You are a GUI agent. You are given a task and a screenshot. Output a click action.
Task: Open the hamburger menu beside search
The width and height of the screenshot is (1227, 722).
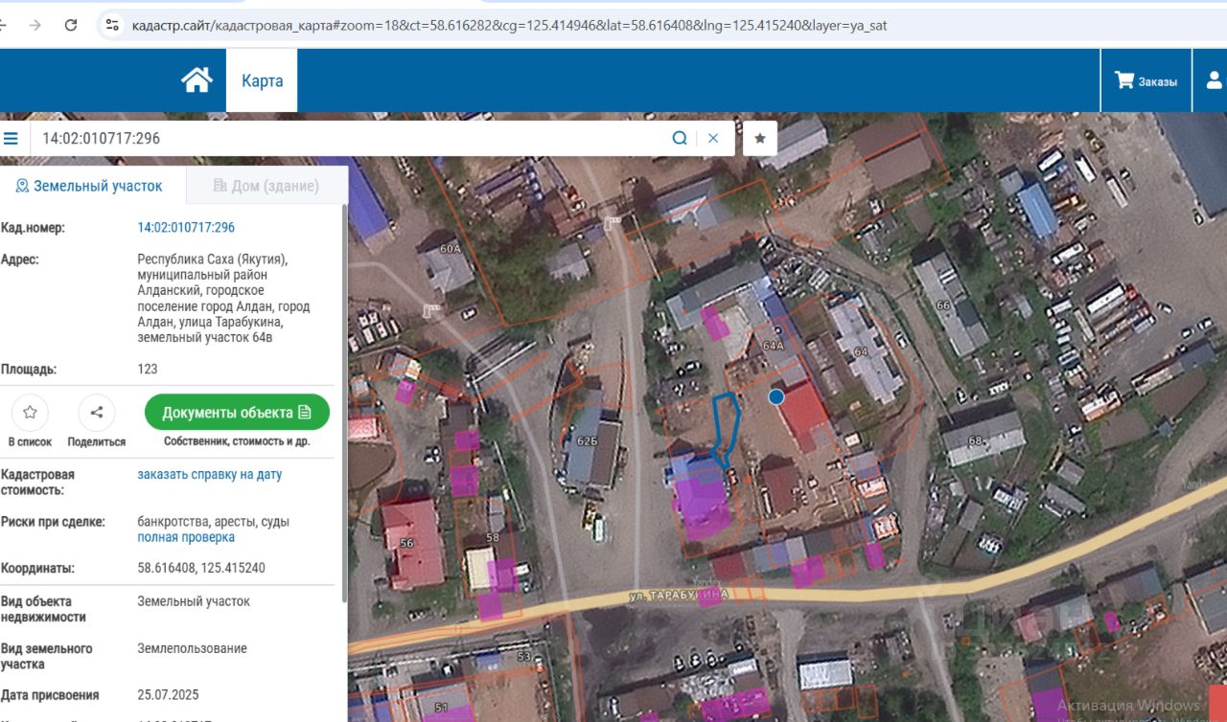click(12, 139)
